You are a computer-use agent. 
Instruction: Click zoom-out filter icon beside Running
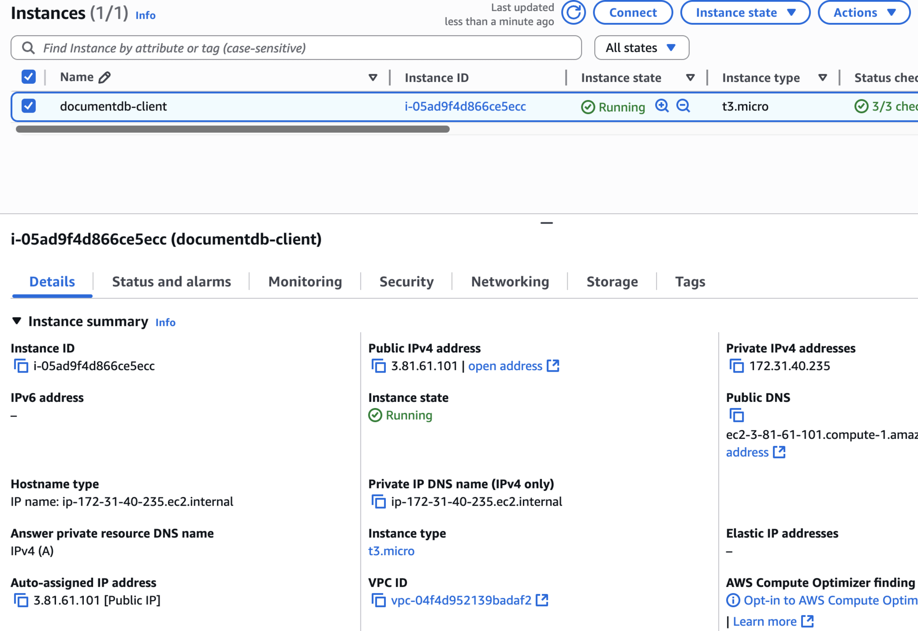pos(683,106)
